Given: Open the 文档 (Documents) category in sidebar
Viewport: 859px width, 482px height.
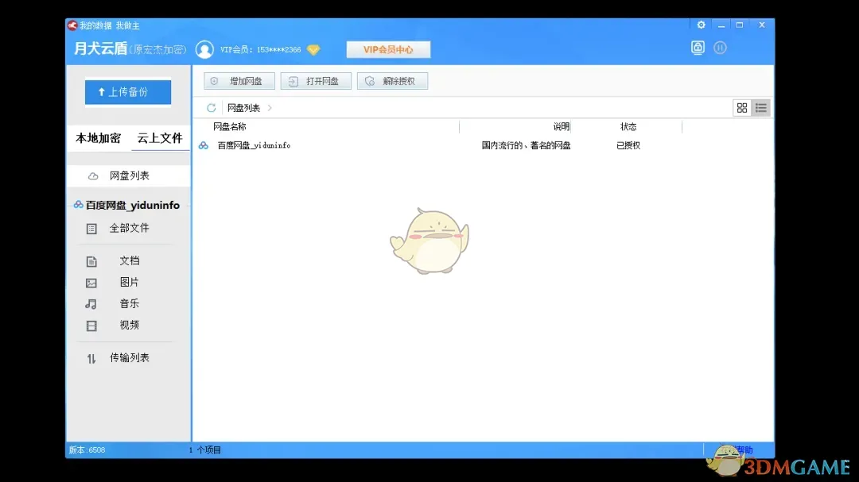Looking at the screenshot, I should click(130, 260).
